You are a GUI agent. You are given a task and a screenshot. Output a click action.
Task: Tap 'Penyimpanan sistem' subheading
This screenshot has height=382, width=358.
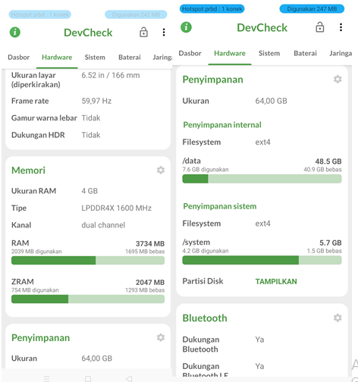coord(220,206)
